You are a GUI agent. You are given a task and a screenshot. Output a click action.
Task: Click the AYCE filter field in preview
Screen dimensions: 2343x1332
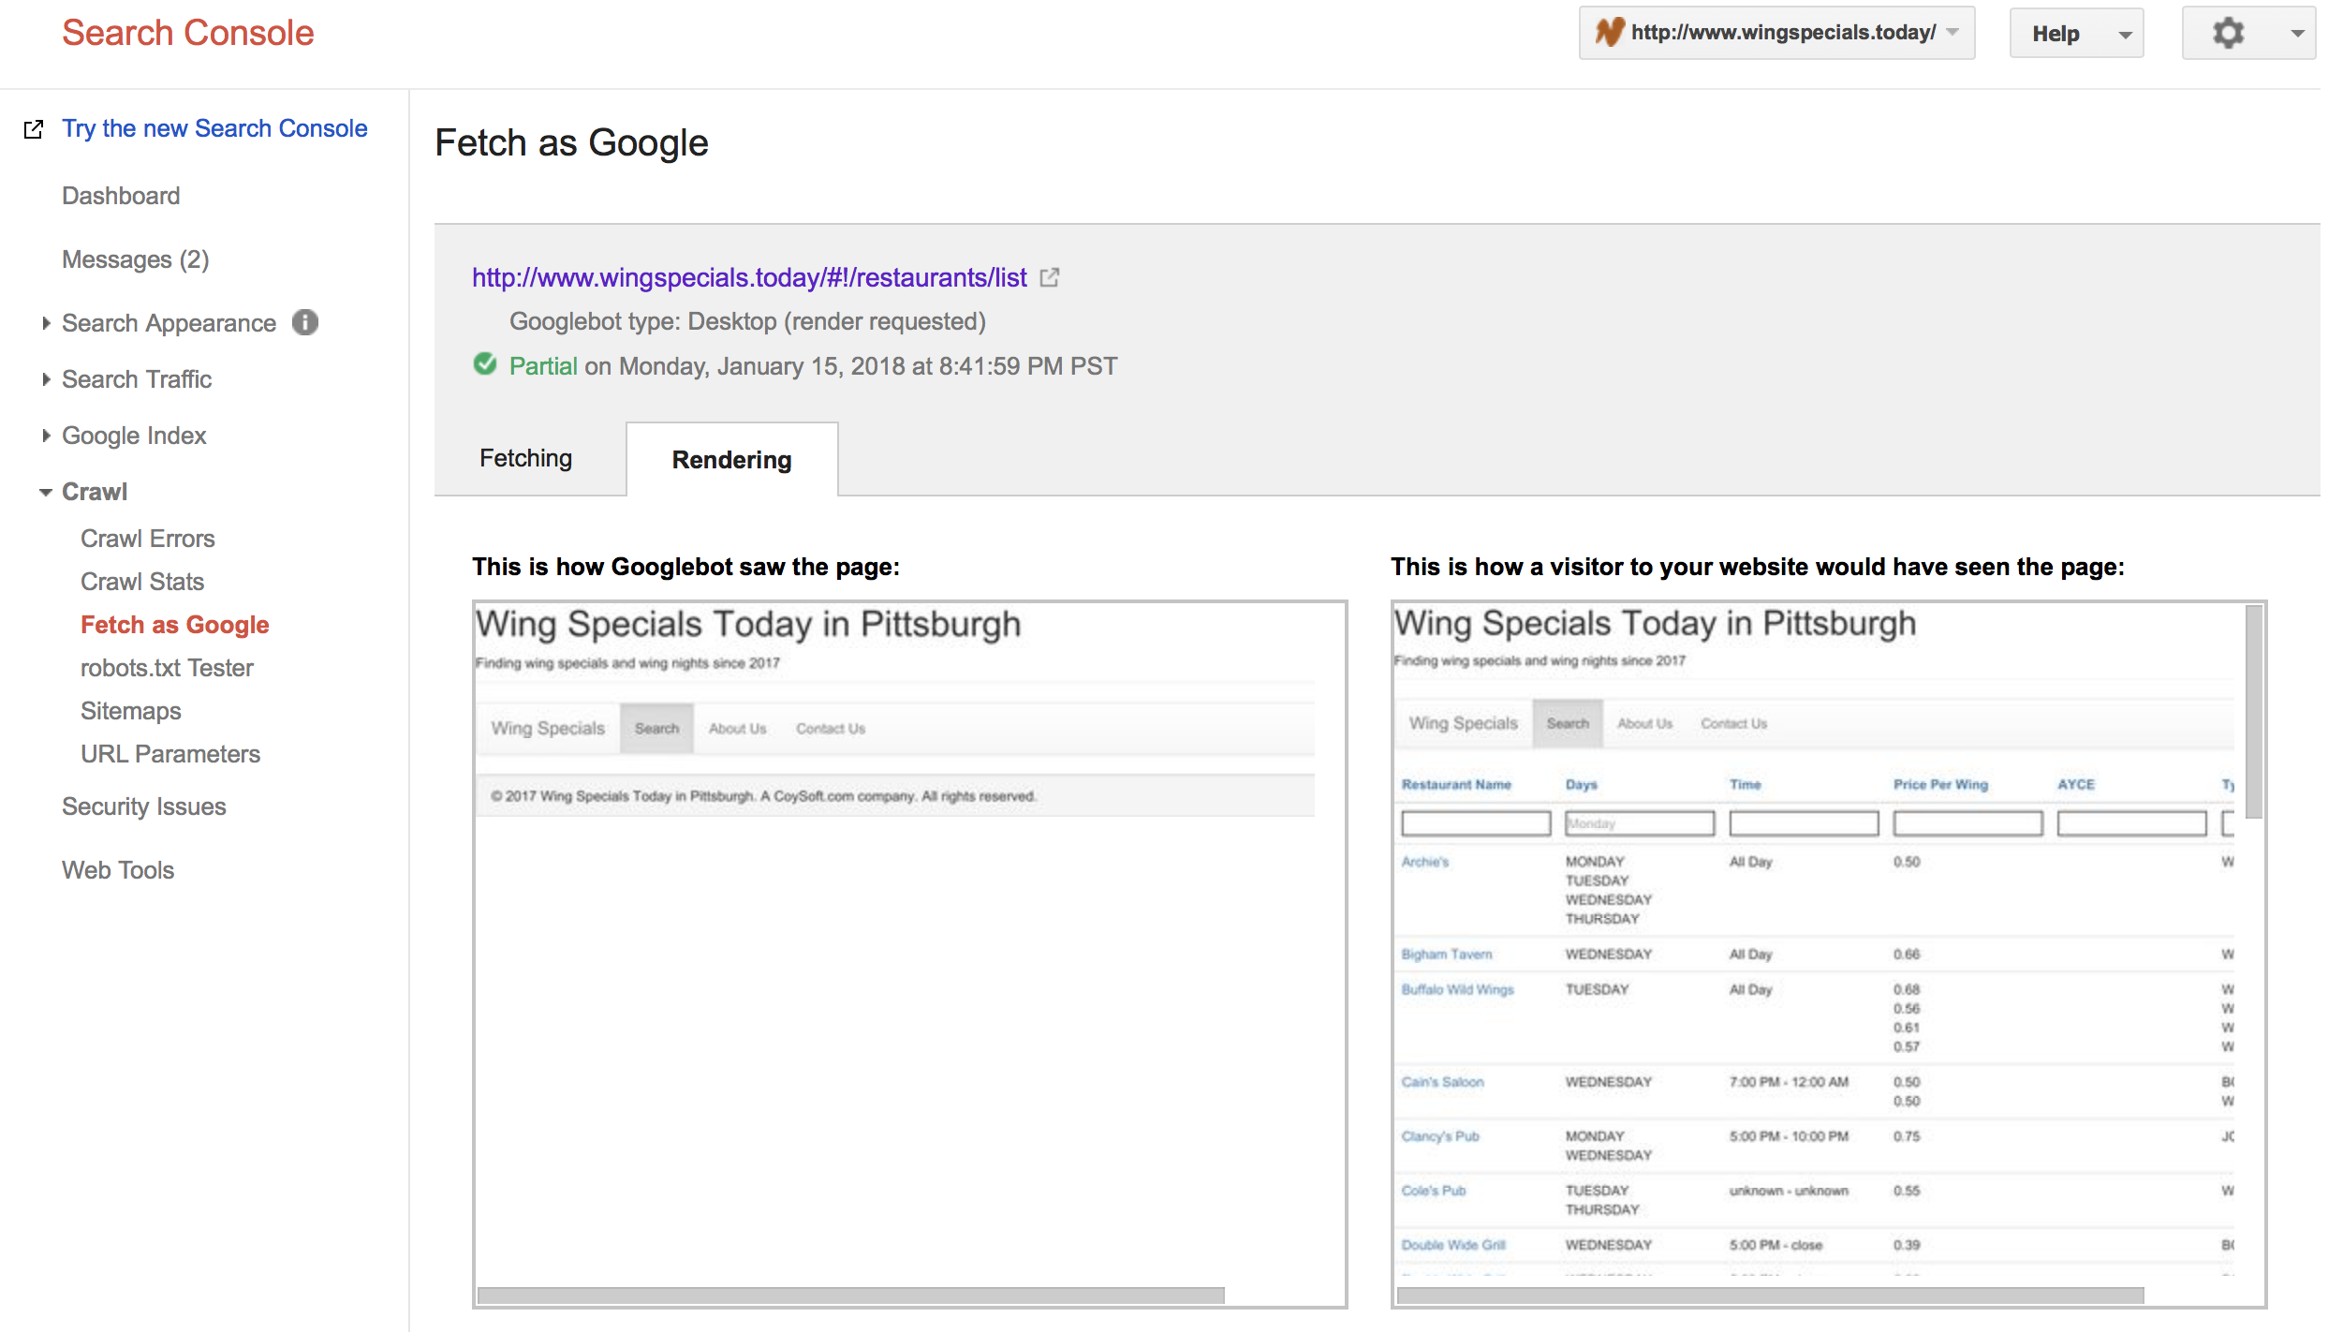(2131, 823)
